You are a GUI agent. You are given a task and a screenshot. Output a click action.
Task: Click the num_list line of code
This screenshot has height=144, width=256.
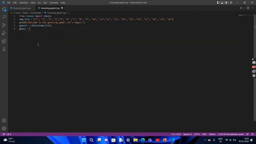(x=96, y=19)
